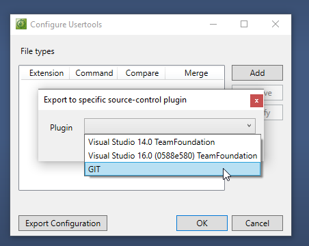The image size is (309, 246).
Task: Pick Visual Studio 16.0 (0588e580) TeamFoundation
Action: click(172, 156)
